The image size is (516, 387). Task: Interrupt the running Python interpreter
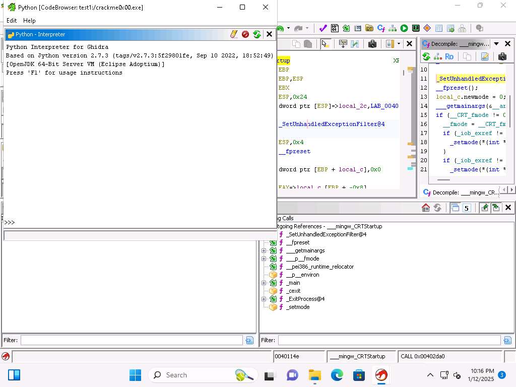click(x=245, y=34)
